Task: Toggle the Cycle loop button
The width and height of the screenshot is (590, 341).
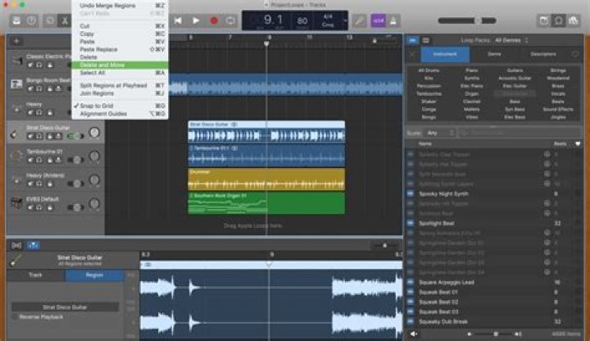Action: point(233,20)
